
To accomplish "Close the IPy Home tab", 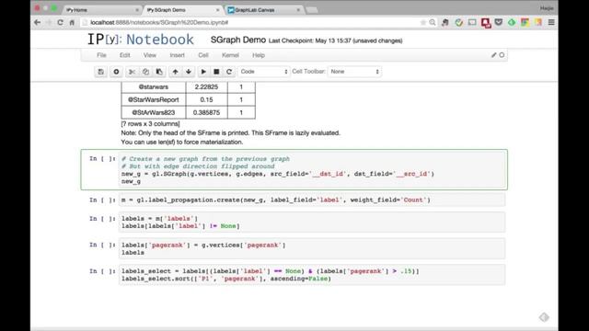I will pyautogui.click(x=137, y=10).
